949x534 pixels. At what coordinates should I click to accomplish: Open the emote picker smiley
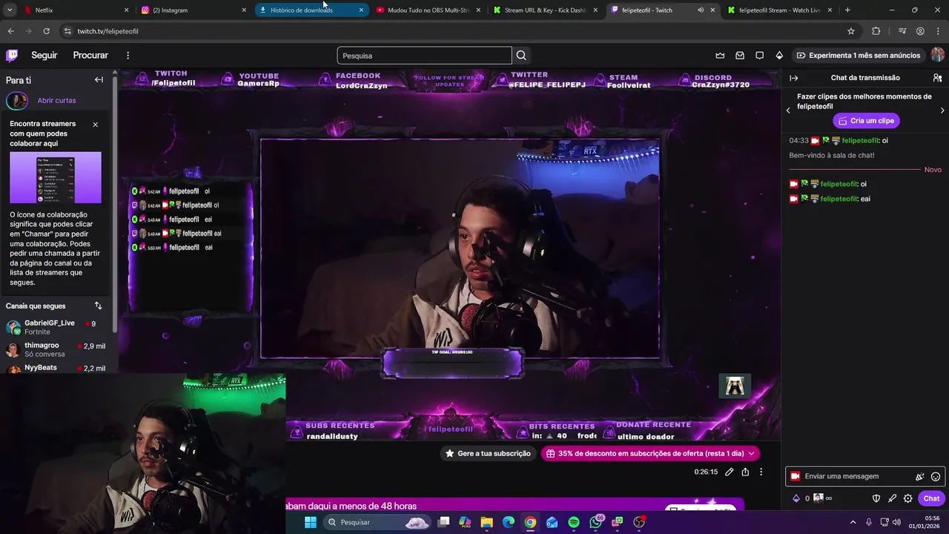tap(936, 477)
